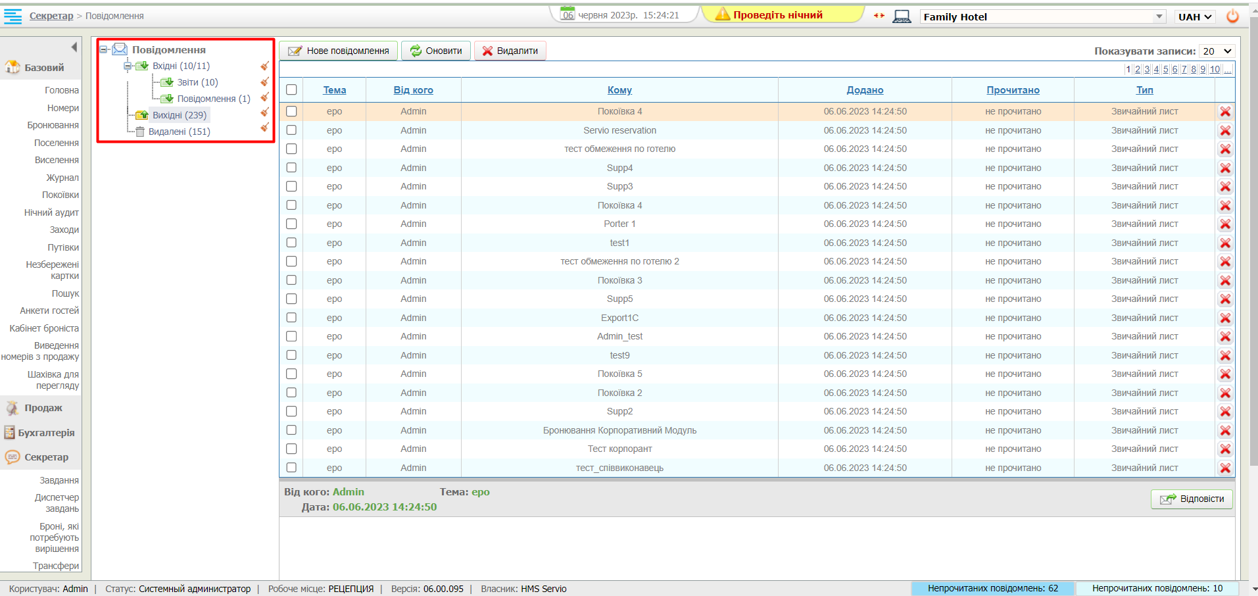Click the hamburger menu icon at top left
This screenshot has width=1258, height=596.
(12, 16)
